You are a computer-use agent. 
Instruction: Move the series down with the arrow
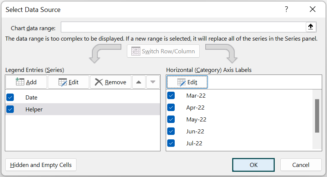click(x=153, y=82)
